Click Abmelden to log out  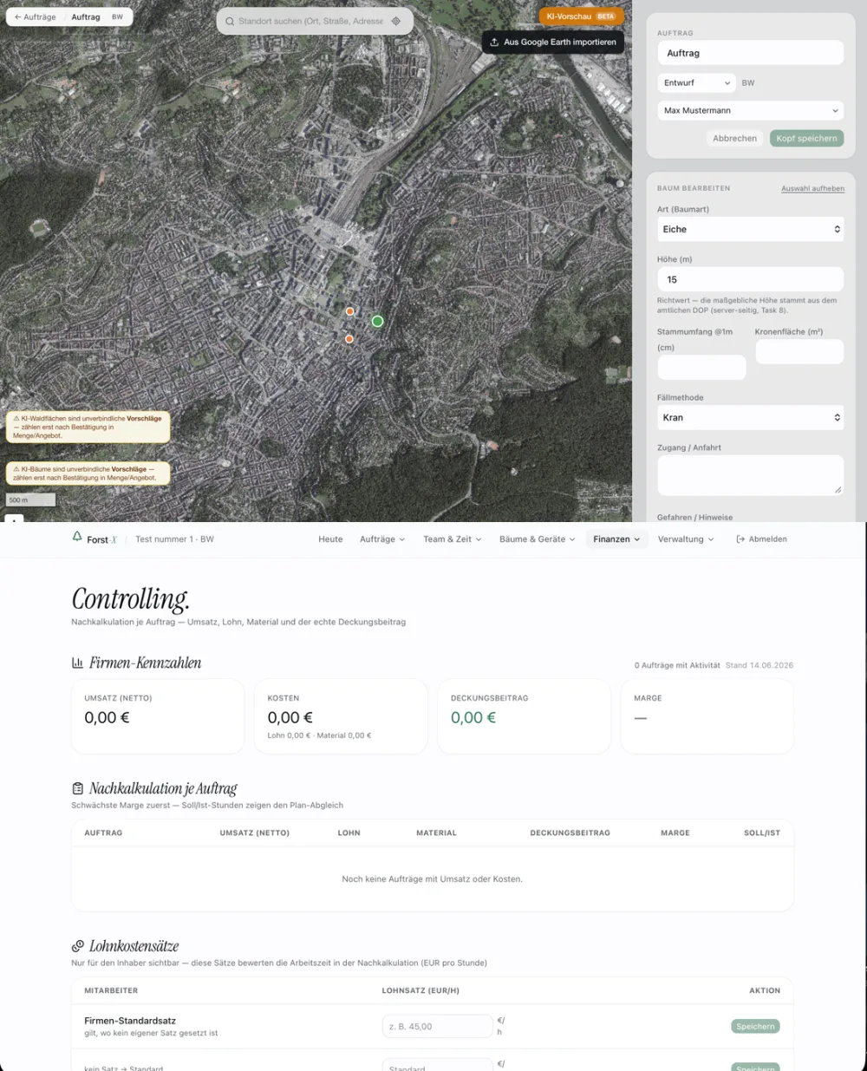[x=761, y=539]
